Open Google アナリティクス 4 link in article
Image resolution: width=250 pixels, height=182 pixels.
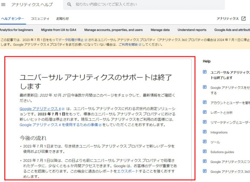(x=40, y=109)
